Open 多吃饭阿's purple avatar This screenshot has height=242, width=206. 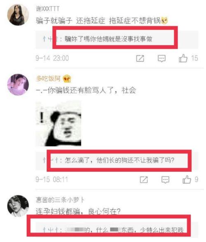[18, 84]
